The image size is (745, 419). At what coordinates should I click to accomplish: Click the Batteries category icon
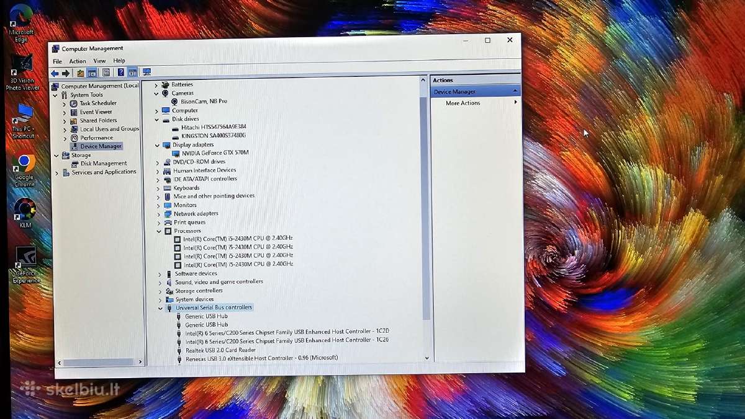[x=166, y=84]
